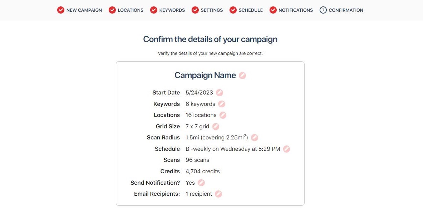
Task: Edit the Send Notification setting
Action: pos(201,183)
